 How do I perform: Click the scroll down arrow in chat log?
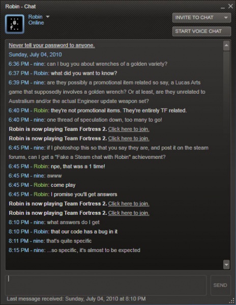click(226, 265)
